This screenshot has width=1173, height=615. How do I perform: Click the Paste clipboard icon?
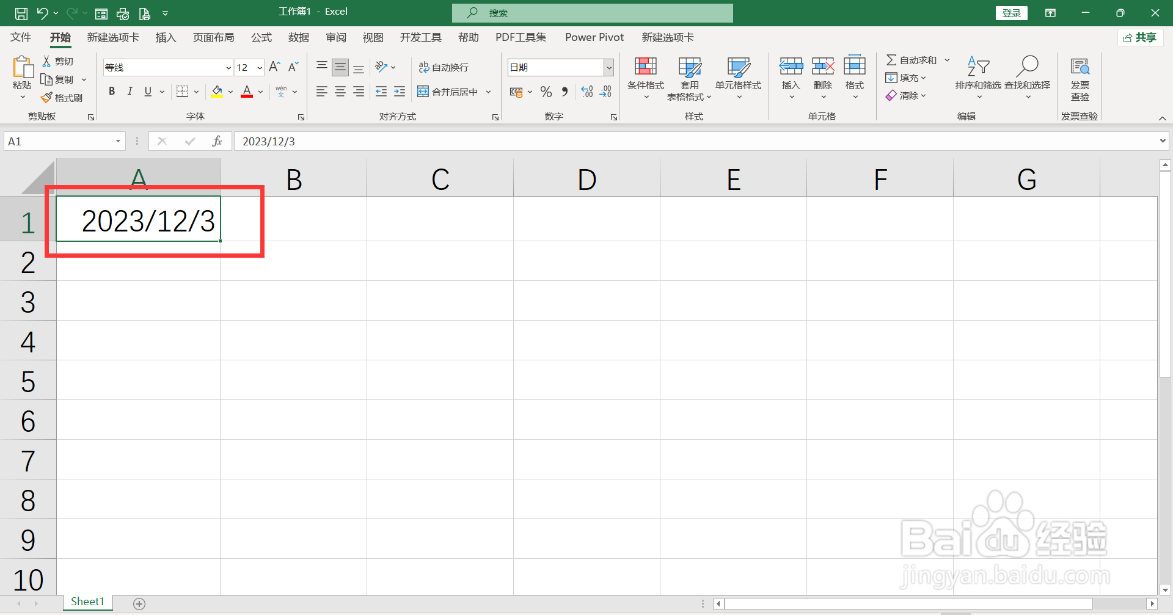pyautogui.click(x=23, y=67)
